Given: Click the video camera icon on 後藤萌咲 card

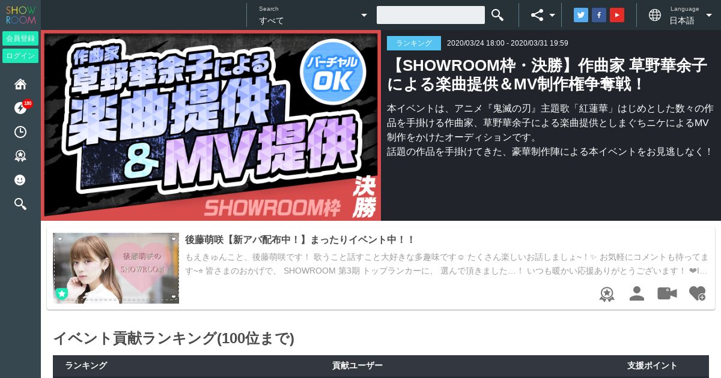Looking at the screenshot, I should 667,293.
